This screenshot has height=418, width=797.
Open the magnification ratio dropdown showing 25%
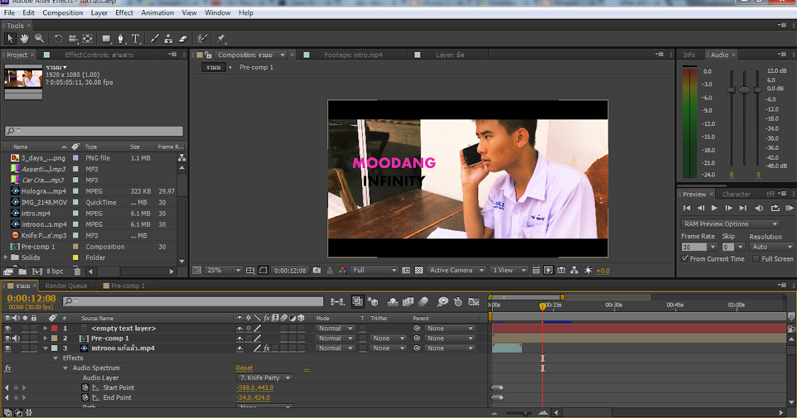[222, 270]
